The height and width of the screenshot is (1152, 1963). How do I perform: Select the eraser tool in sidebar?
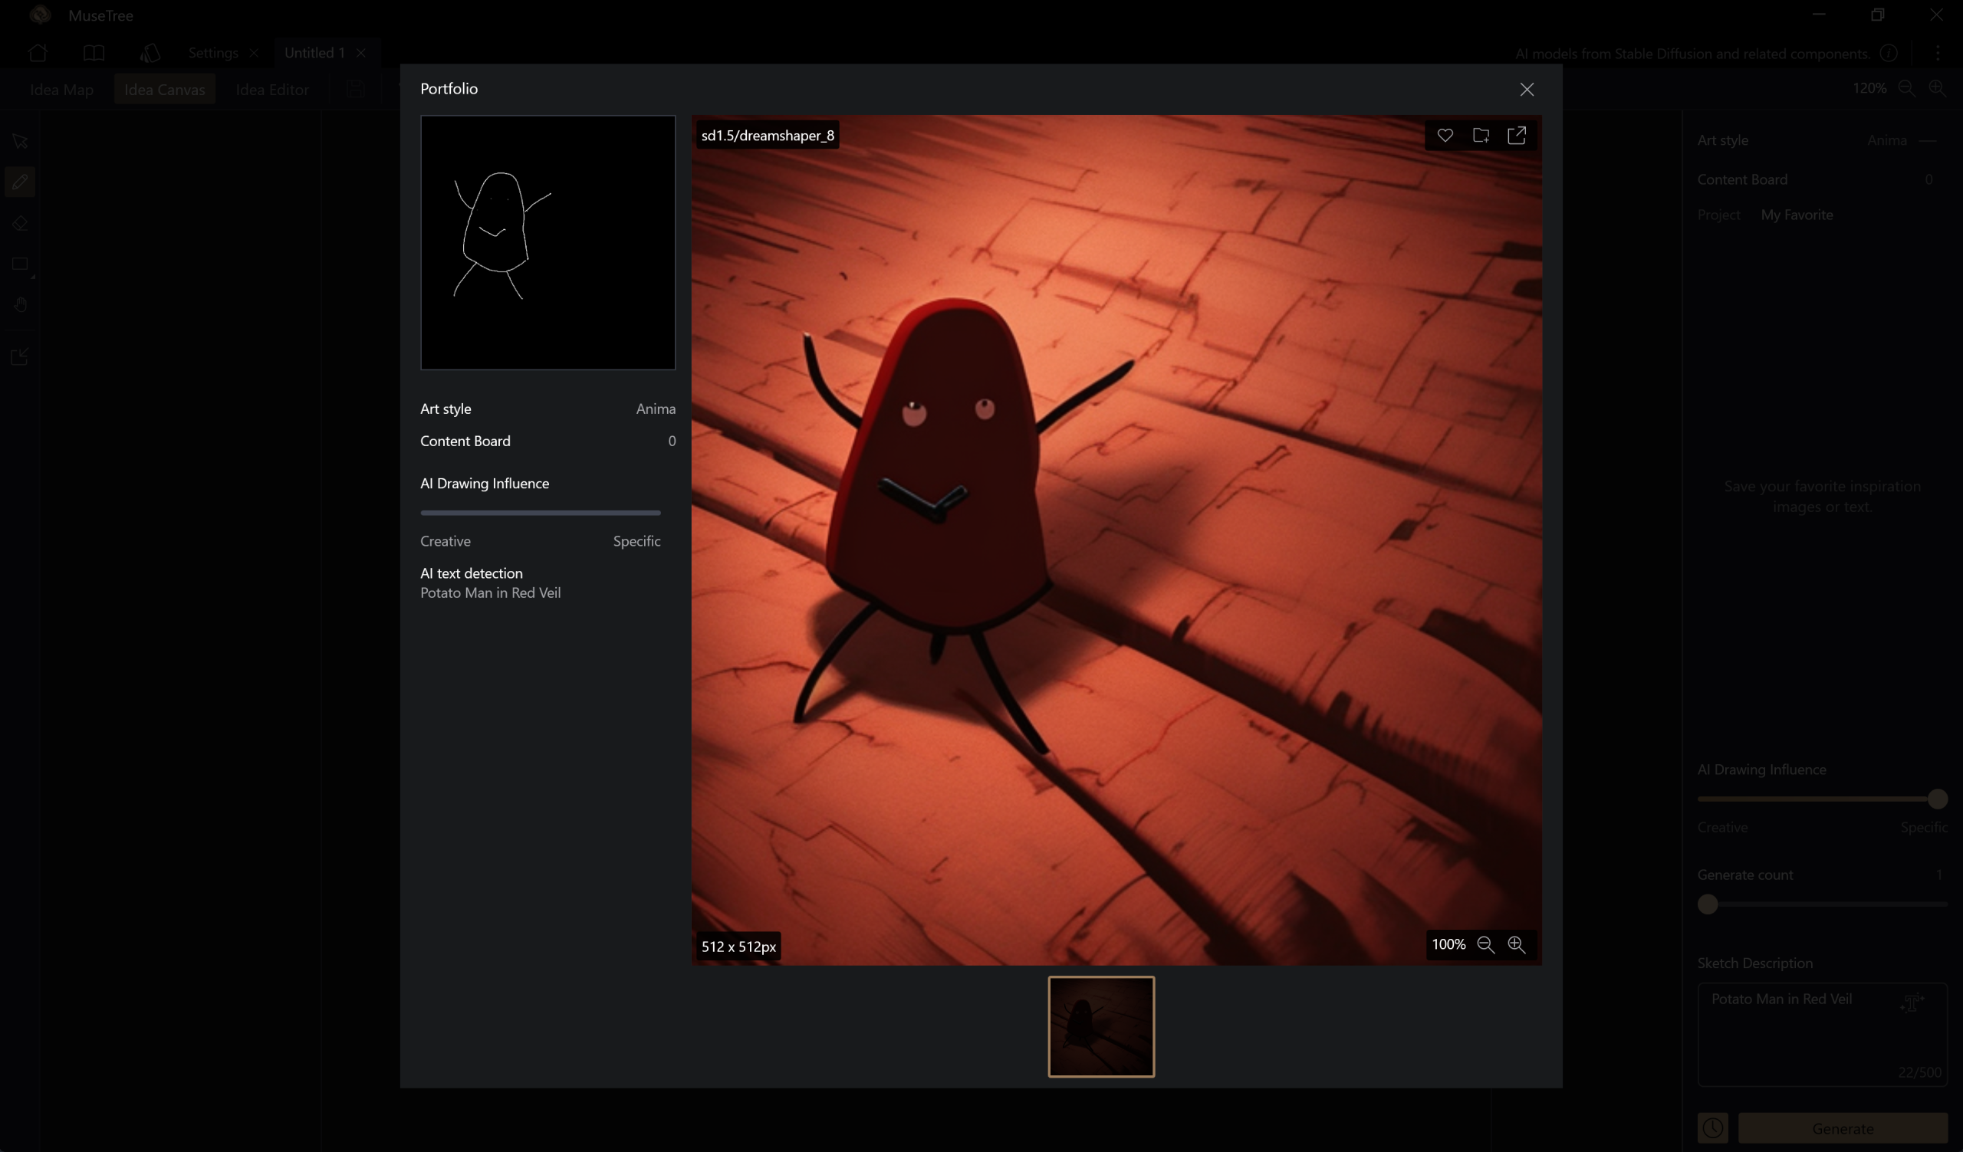[x=20, y=223]
